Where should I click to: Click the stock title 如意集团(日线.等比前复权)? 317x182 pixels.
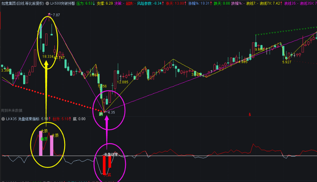(x=23, y=3)
